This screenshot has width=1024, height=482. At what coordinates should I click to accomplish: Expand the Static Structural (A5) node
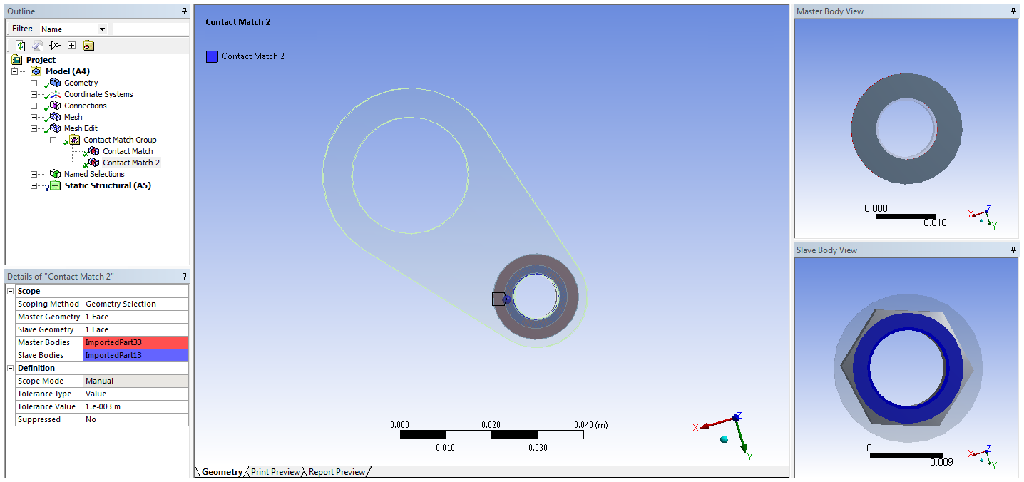click(x=34, y=185)
